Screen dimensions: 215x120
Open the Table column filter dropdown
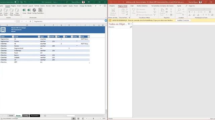tap(13, 37)
